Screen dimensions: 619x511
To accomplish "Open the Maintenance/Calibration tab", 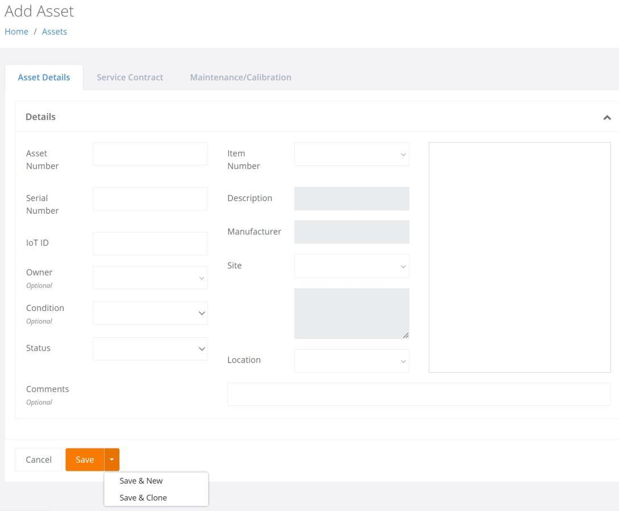I will click(x=240, y=77).
